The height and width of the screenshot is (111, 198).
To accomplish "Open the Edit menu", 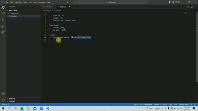I will coord(11,2).
